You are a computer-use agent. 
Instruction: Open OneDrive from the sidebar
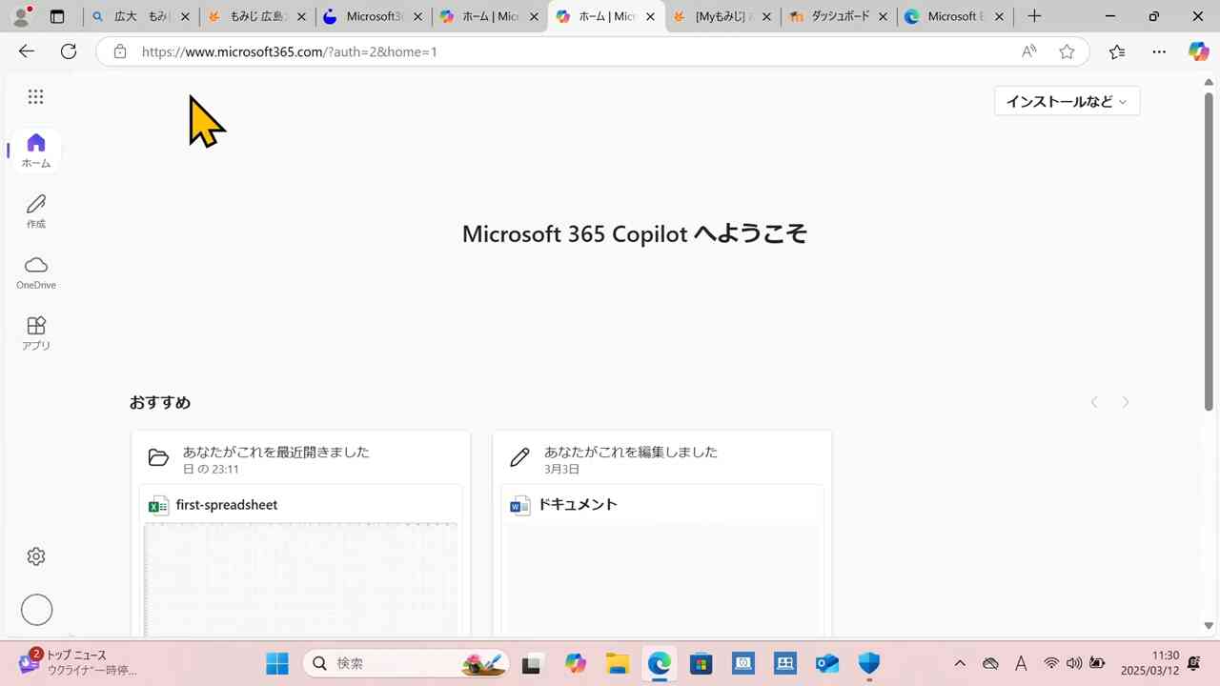(36, 272)
